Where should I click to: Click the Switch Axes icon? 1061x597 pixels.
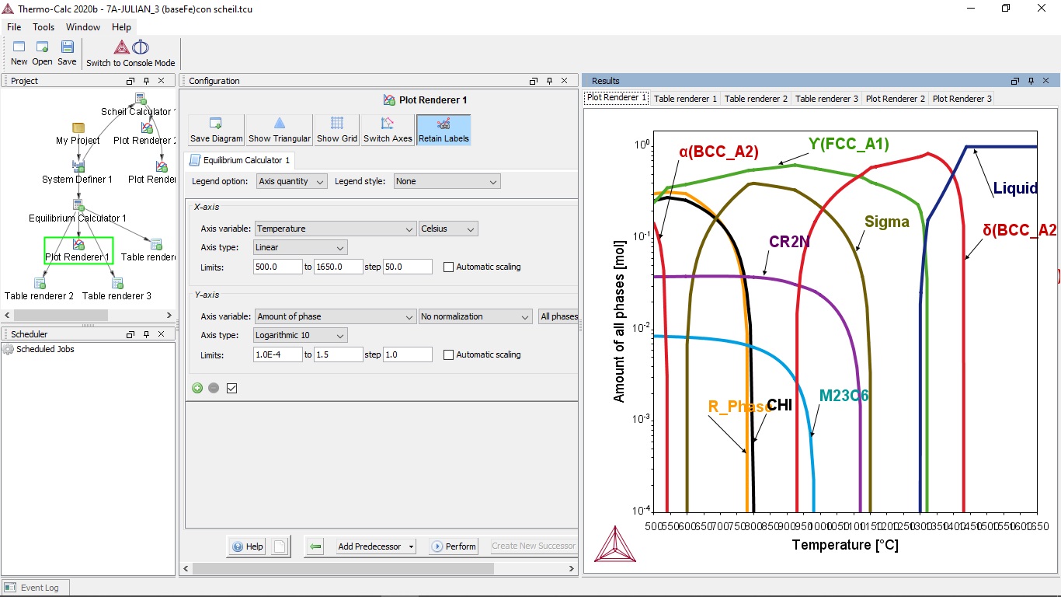coord(388,130)
